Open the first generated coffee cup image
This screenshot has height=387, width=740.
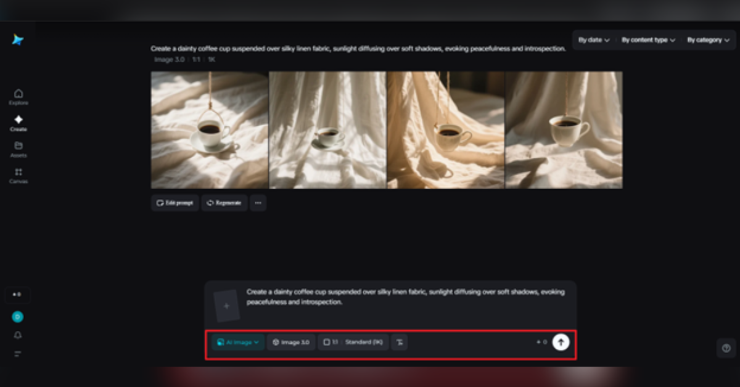(x=210, y=129)
